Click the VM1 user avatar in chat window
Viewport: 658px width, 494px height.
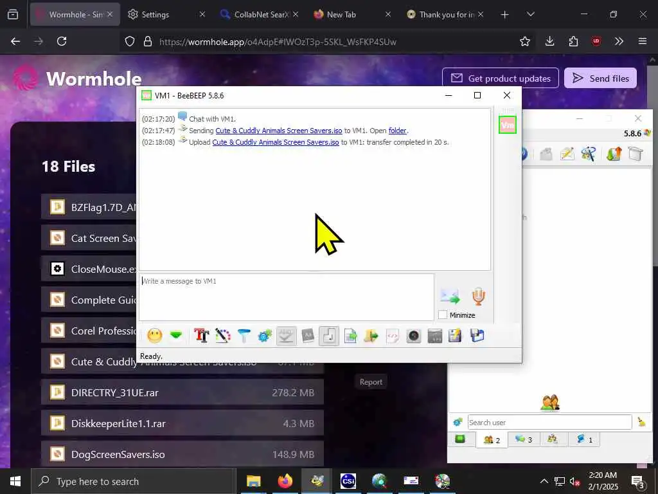508,125
